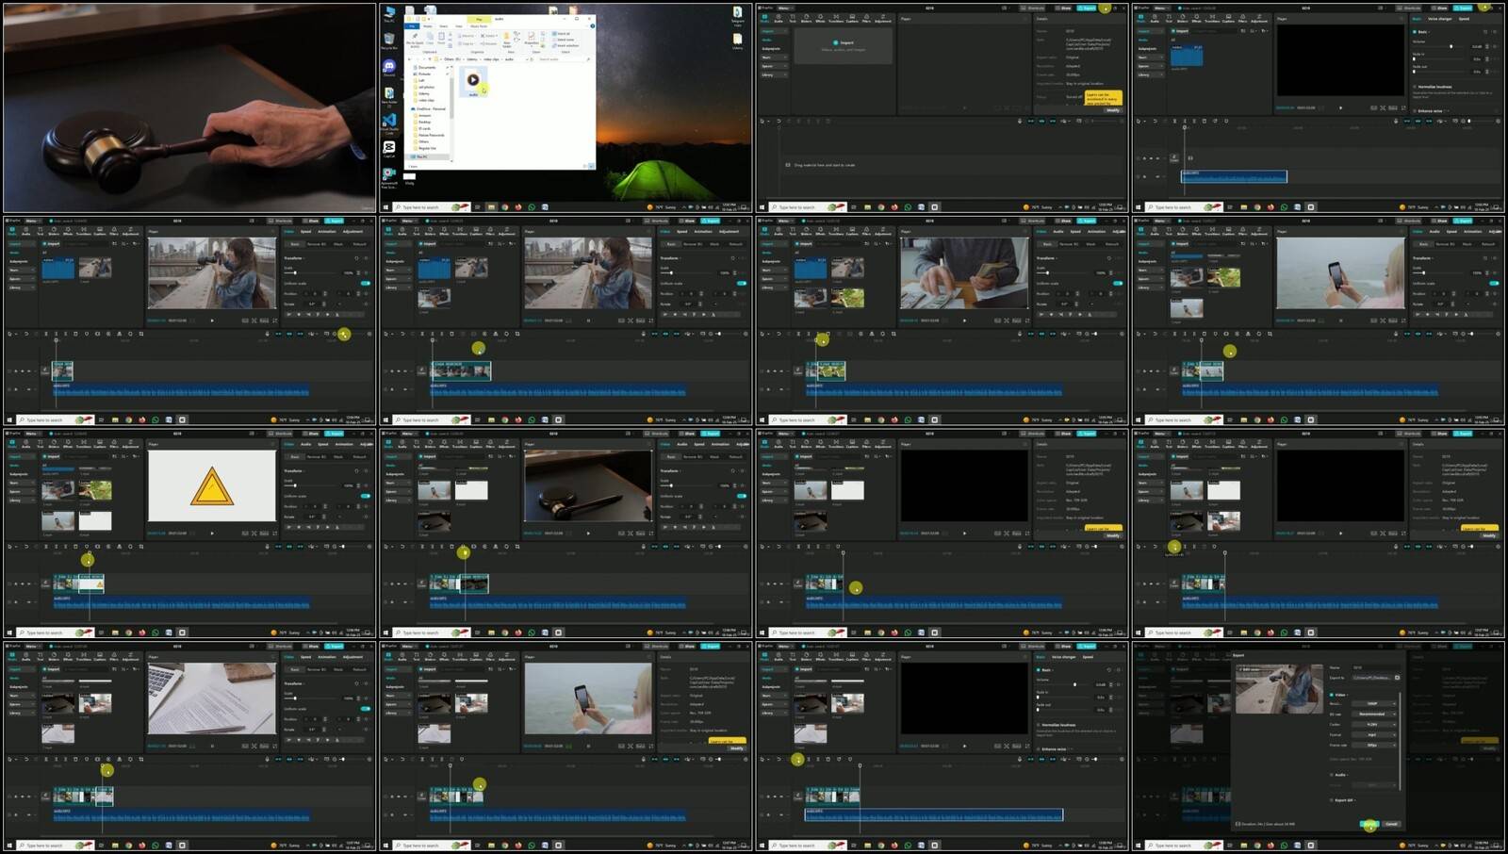Click the Effects icon in empty-project CapCut frame
The image size is (1508, 854).
coord(820,18)
